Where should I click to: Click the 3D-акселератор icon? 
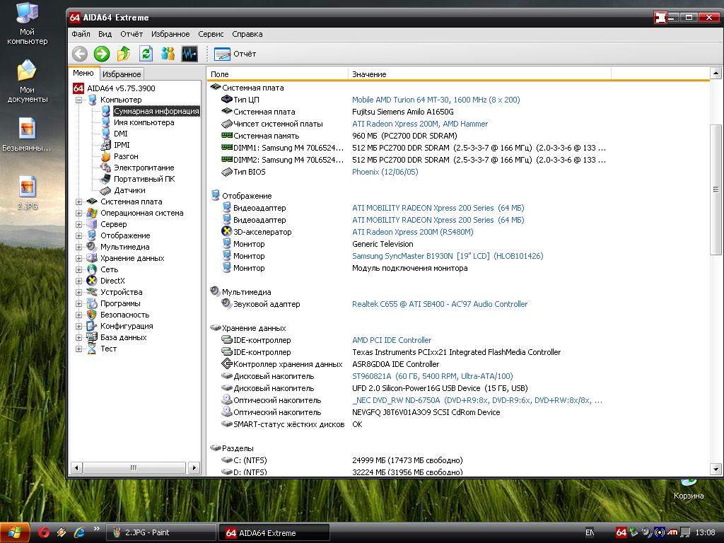(227, 232)
